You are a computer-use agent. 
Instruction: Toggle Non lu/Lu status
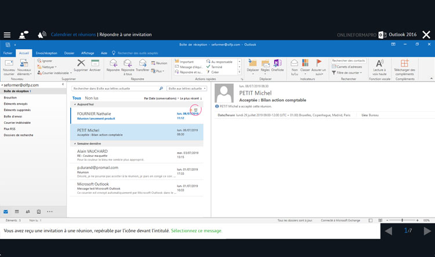click(x=294, y=67)
